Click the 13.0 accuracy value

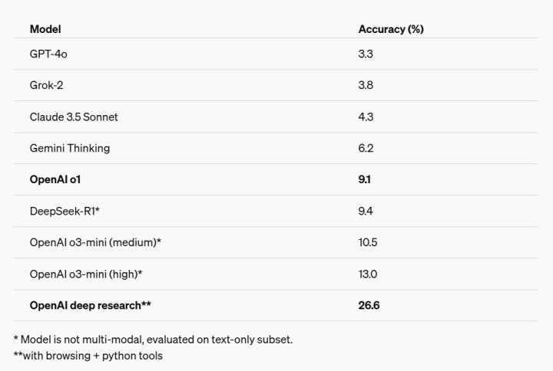(368, 274)
